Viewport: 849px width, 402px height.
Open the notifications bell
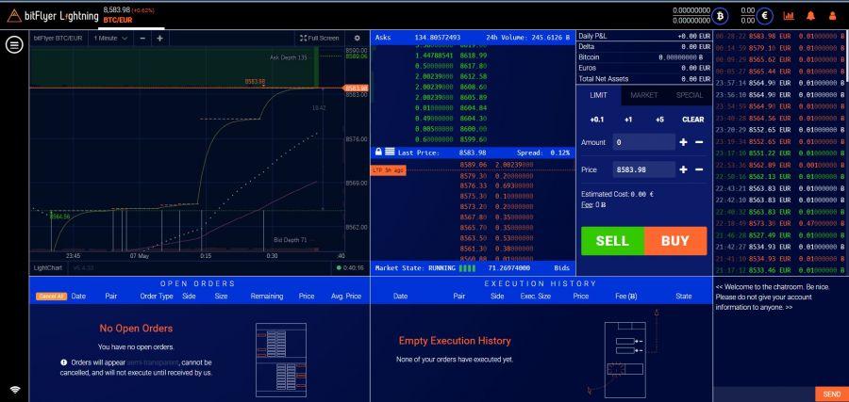tap(810, 16)
